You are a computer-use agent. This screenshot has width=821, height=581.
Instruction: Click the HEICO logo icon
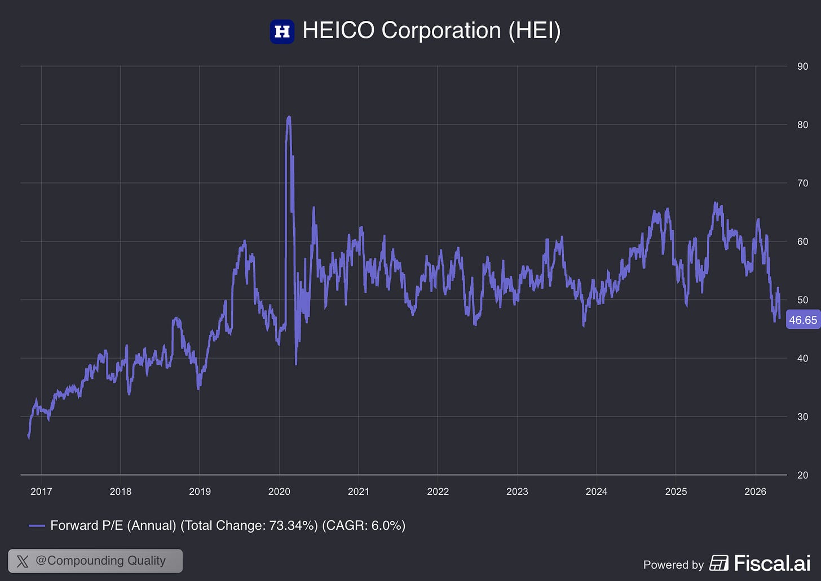click(282, 32)
